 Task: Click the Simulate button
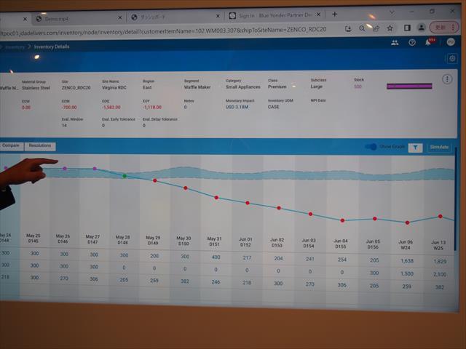[439, 147]
